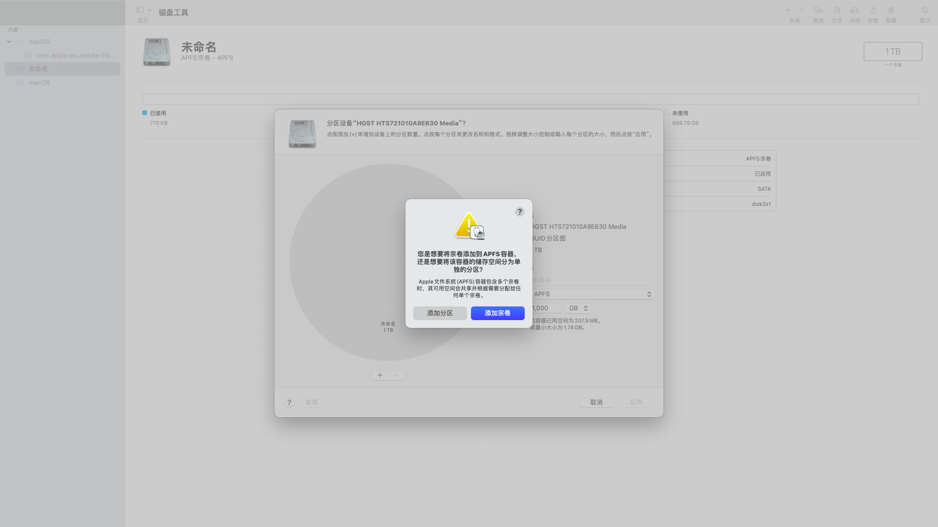The width and height of the screenshot is (938, 527).
Task: Click the First Aid (急救) toolbar icon
Action: [818, 10]
